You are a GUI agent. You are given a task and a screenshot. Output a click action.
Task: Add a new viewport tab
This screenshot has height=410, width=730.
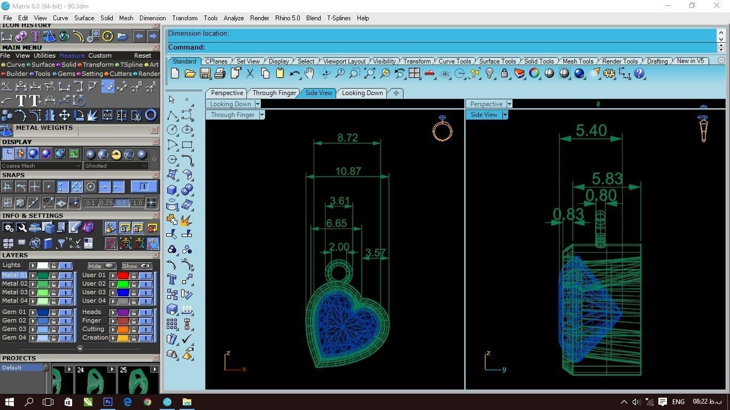pyautogui.click(x=396, y=93)
